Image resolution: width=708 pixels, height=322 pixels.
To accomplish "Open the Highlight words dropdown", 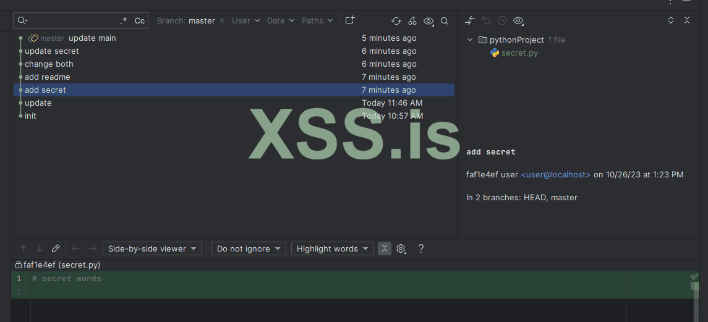I will [332, 249].
